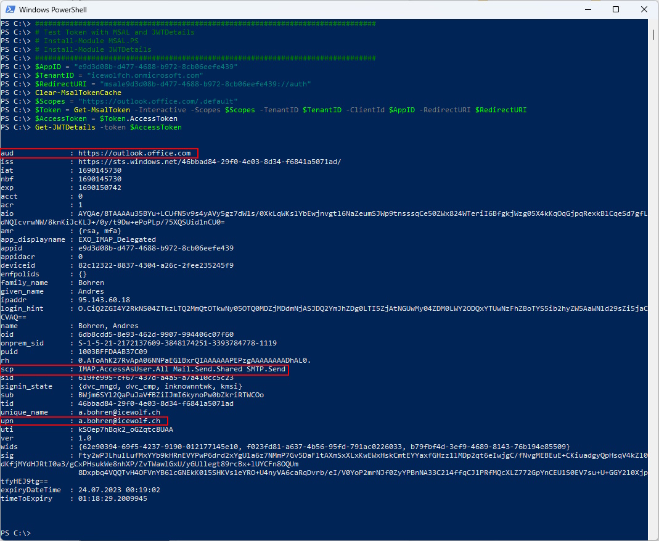Click the wids GUID list value

pyautogui.click(x=324, y=447)
